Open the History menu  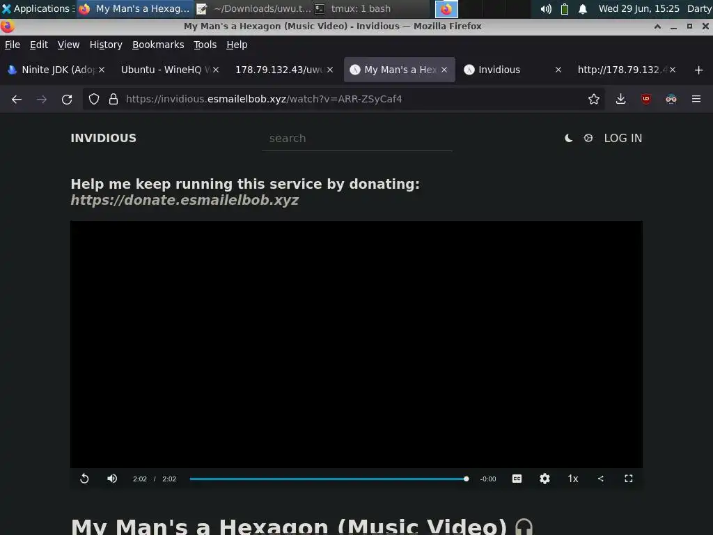[x=106, y=45]
